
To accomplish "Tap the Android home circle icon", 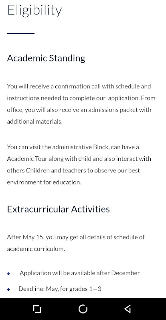I will tap(83, 309).
